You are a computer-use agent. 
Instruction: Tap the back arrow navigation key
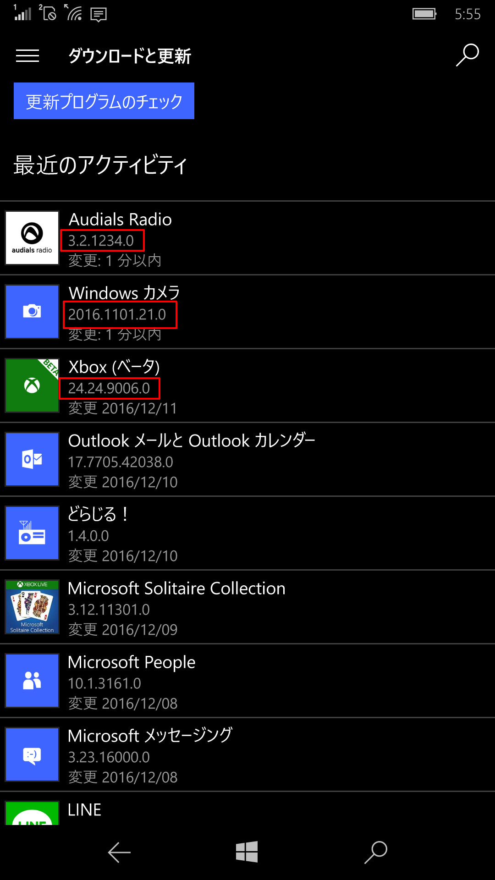[x=119, y=852]
